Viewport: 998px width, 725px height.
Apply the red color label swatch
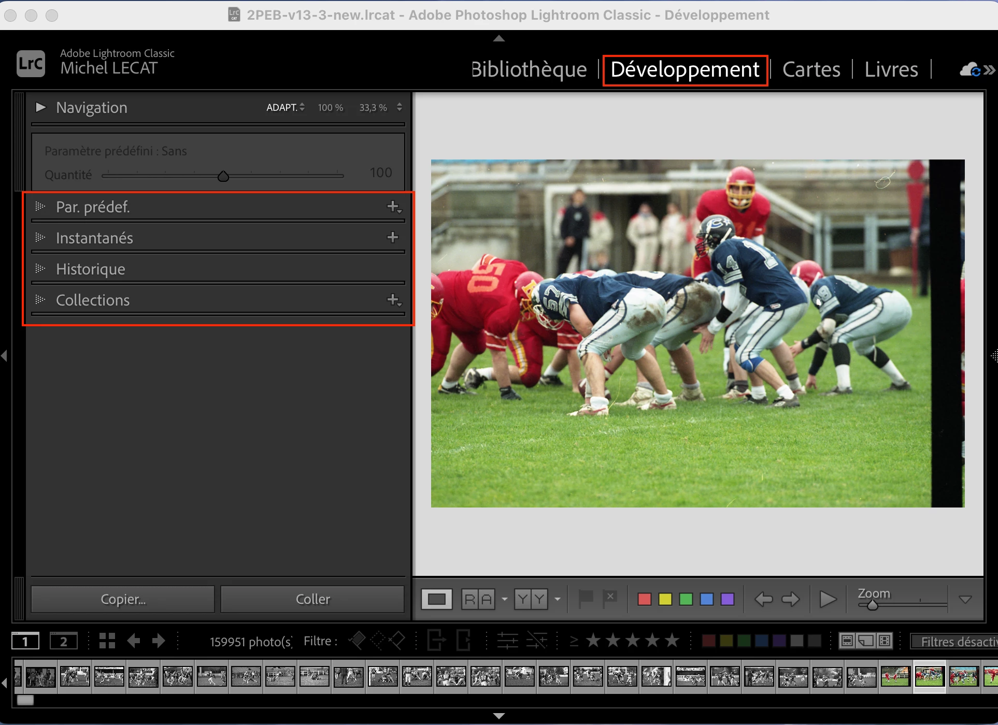(644, 599)
